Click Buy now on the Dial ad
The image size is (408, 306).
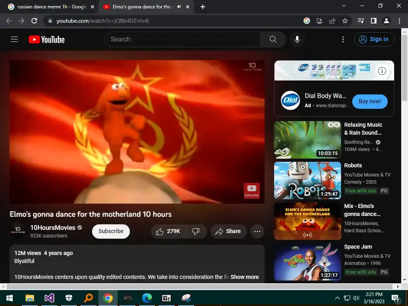tap(370, 102)
